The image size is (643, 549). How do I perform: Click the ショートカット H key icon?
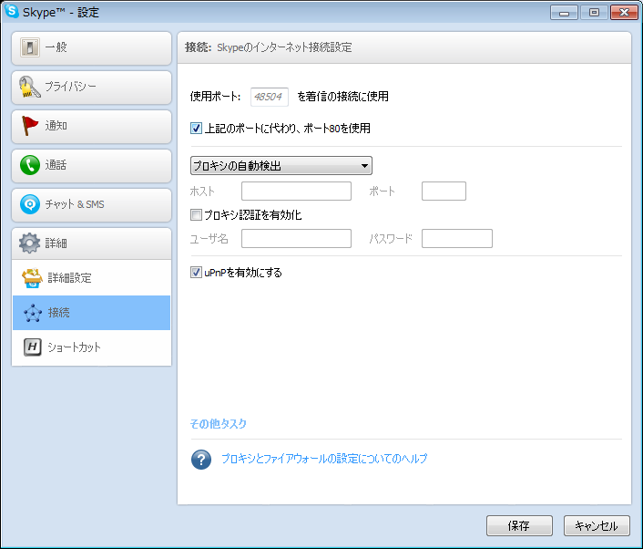(33, 347)
